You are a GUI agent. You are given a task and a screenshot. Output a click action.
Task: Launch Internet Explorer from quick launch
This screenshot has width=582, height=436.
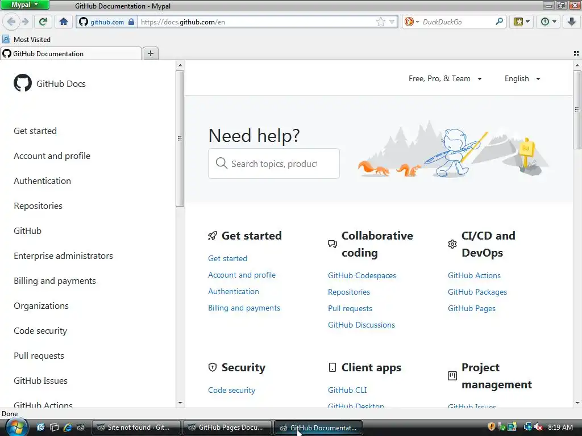[x=68, y=427]
